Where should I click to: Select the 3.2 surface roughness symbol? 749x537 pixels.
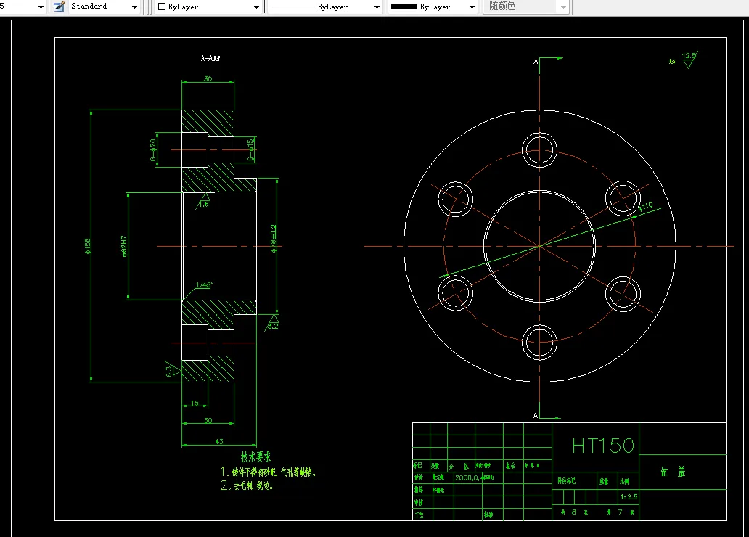(x=272, y=324)
